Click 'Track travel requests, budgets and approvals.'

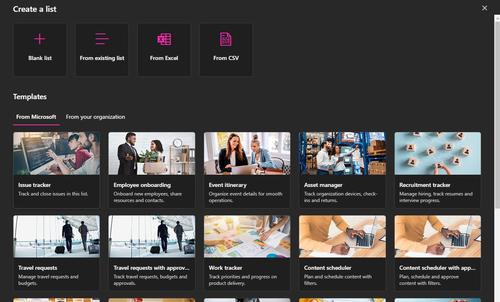point(150,280)
